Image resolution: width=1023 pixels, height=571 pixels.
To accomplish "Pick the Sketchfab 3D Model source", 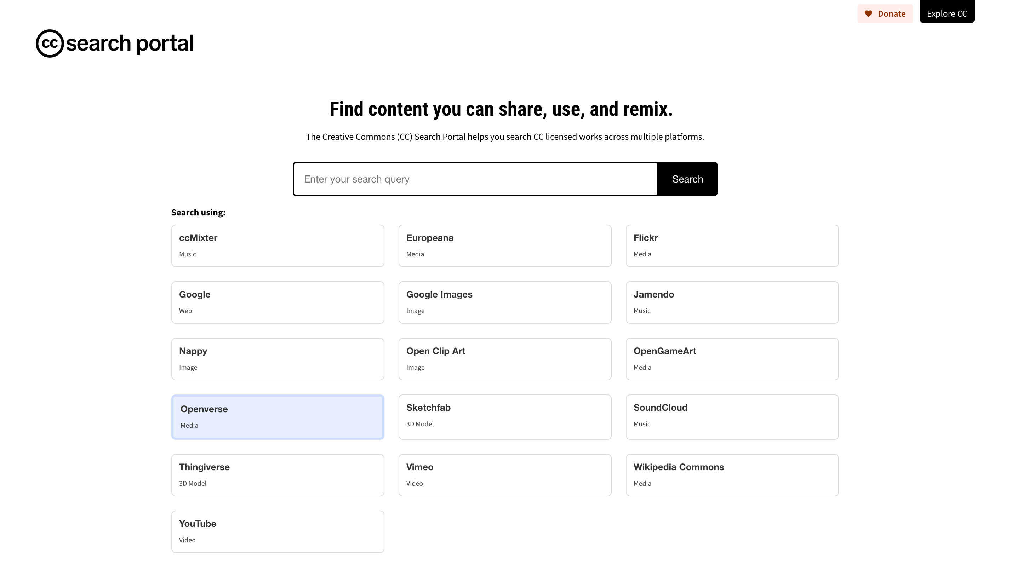I will [505, 417].
